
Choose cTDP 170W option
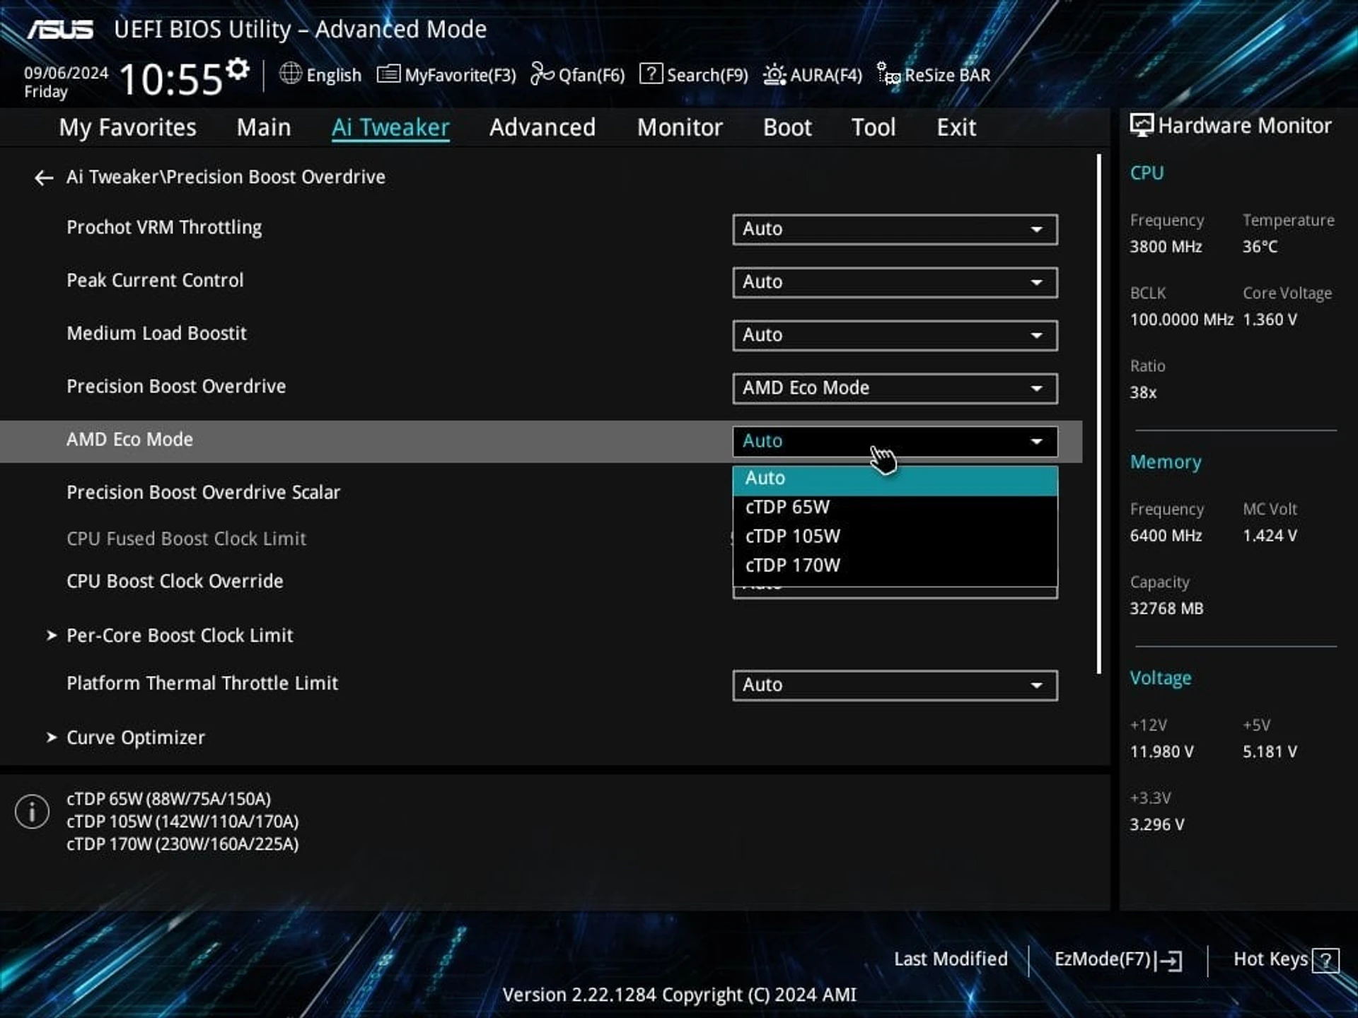coord(895,566)
